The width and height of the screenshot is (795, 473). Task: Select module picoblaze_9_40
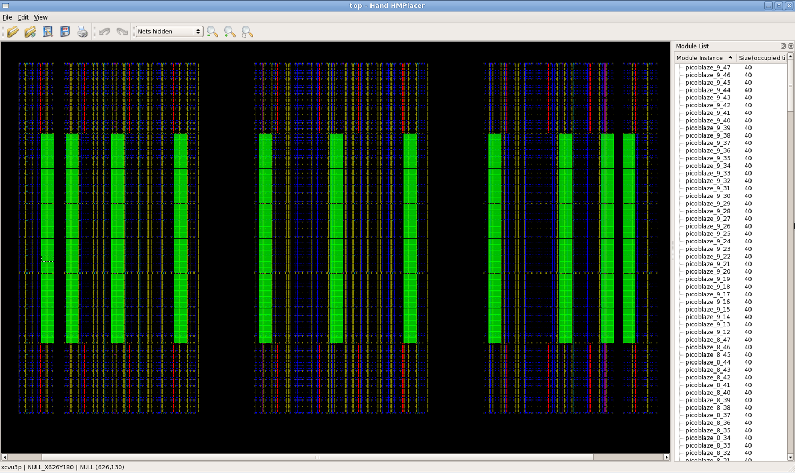708,120
